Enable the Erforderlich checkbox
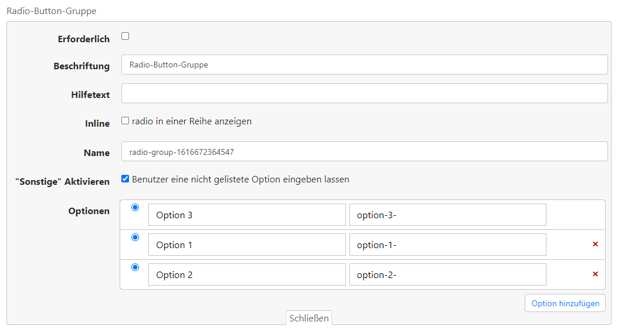 pyautogui.click(x=125, y=36)
